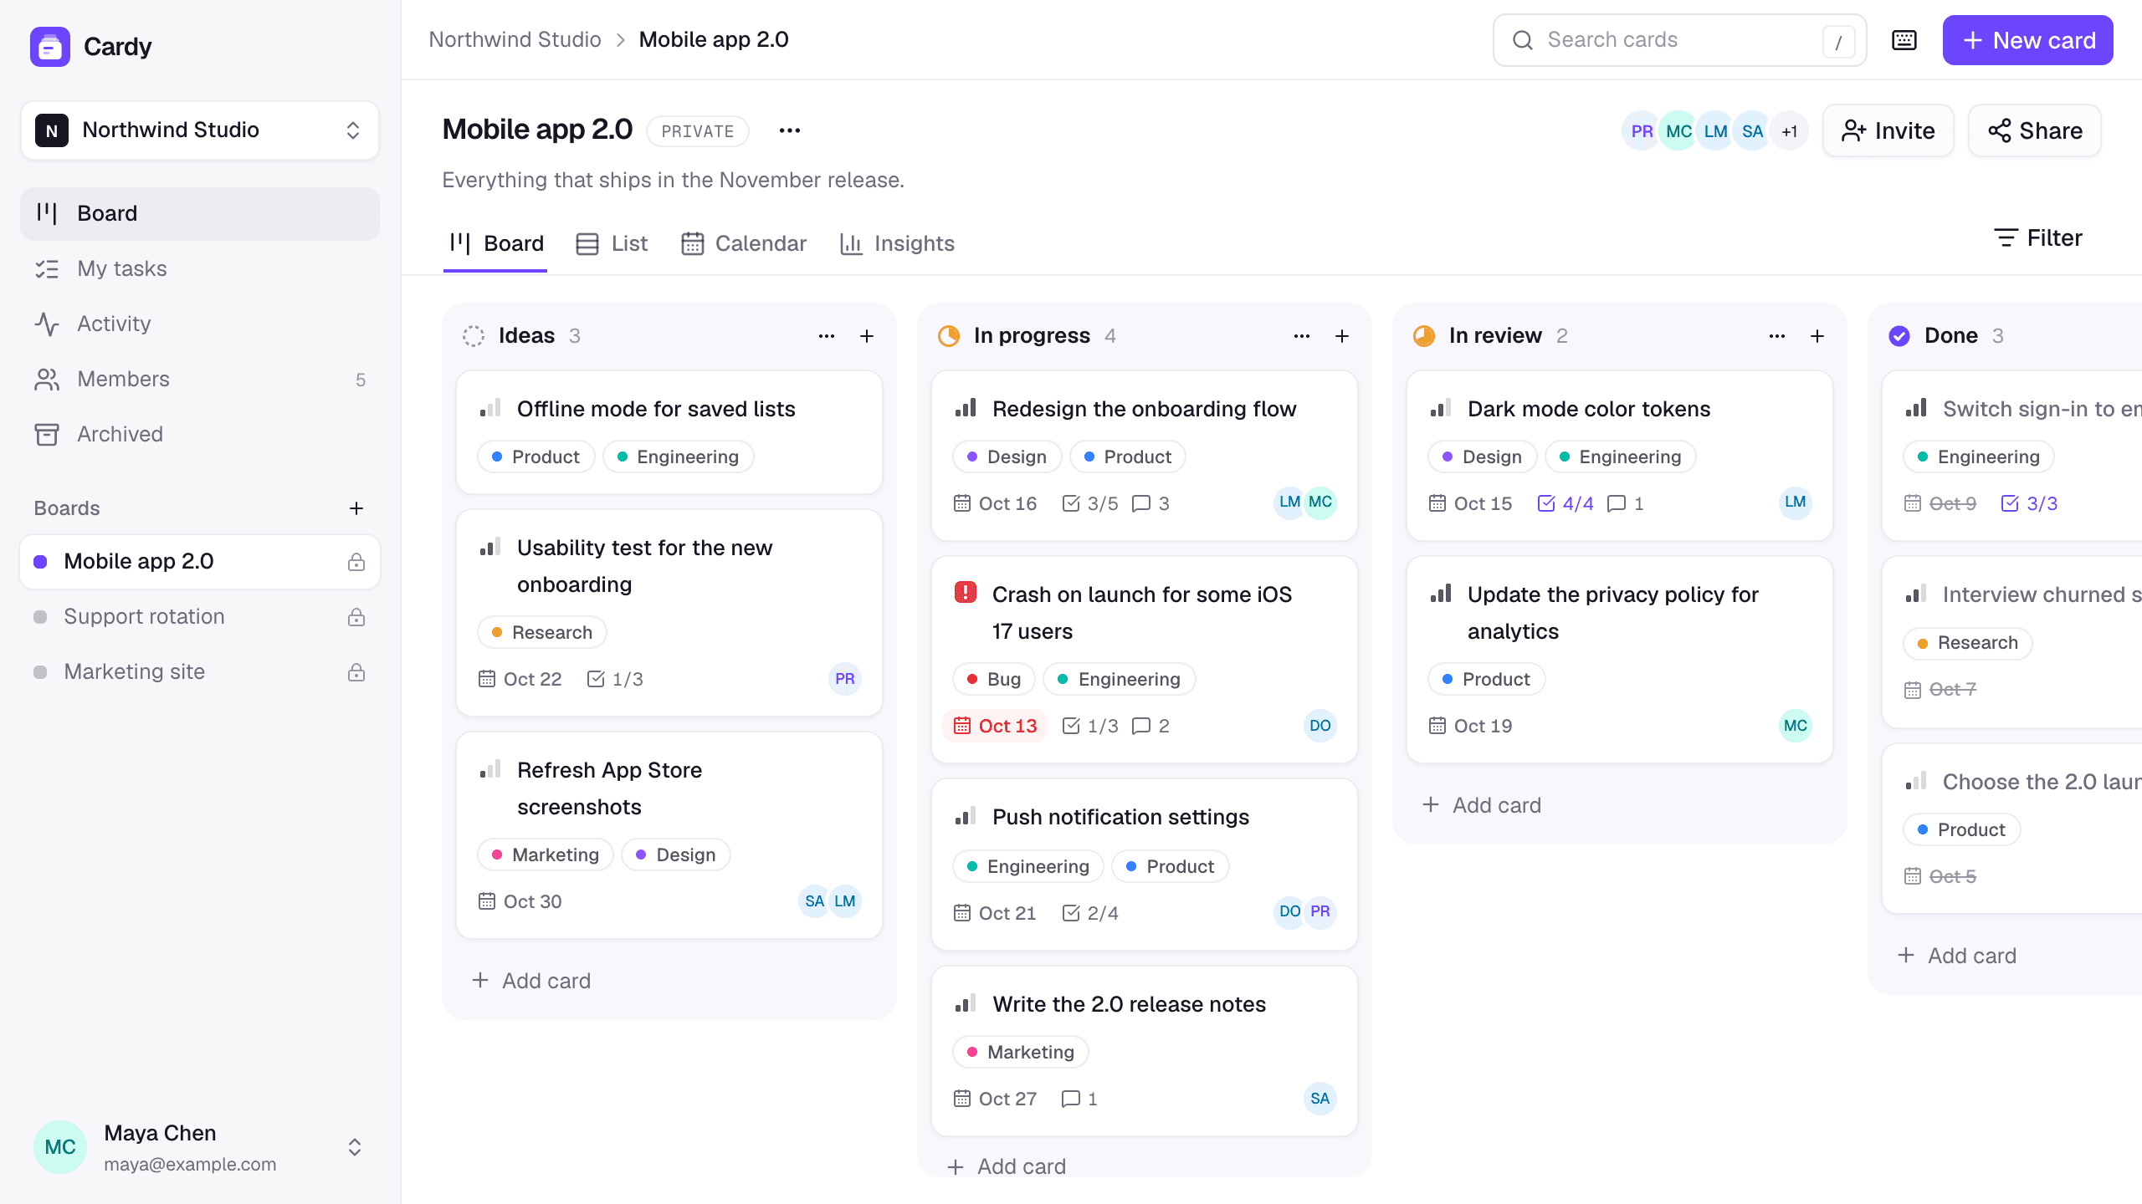The image size is (2142, 1204).
Task: Open In review column options menu
Action: [x=1777, y=336]
